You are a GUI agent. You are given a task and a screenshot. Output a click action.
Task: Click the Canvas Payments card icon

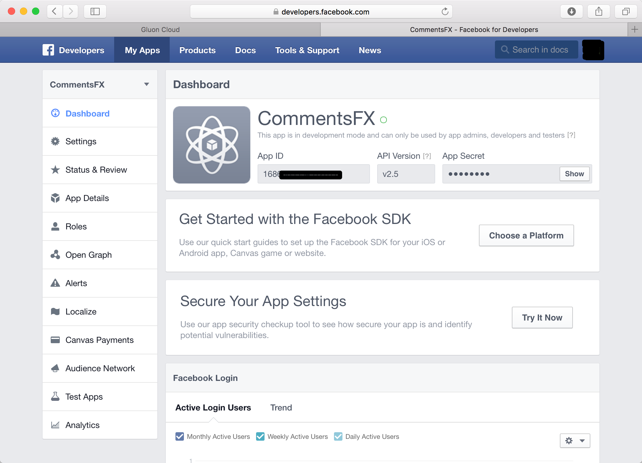click(55, 340)
